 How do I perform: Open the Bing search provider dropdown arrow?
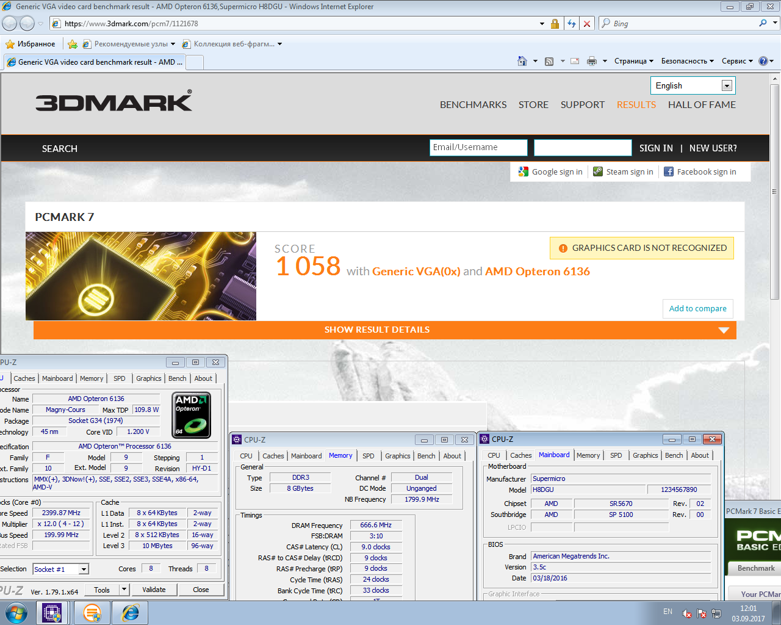[x=775, y=23]
